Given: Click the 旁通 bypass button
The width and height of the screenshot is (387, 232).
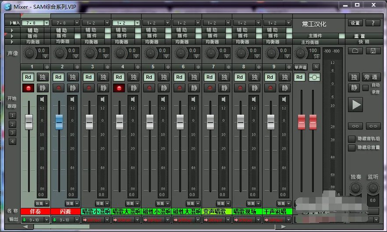Looking at the screenshot, I should coord(371,77).
